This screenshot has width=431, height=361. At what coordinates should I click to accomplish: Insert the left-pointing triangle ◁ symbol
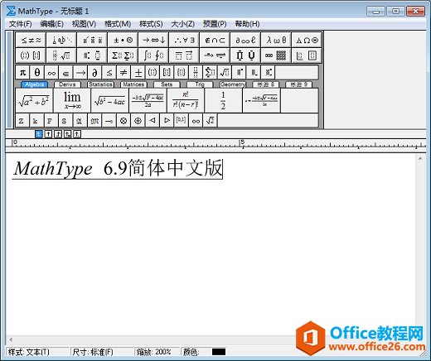[x=153, y=121]
